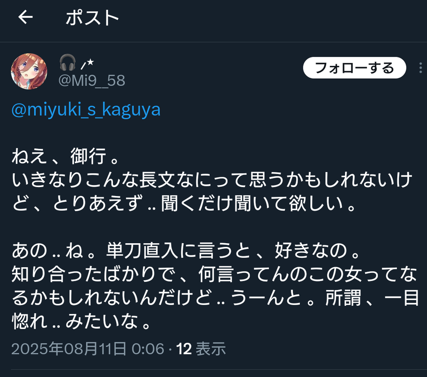Select the line ねえ、御行。
427x377 pixels.
point(65,156)
